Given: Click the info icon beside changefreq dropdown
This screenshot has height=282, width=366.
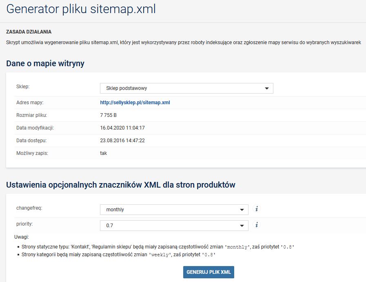Looking at the screenshot, I should coord(257,209).
